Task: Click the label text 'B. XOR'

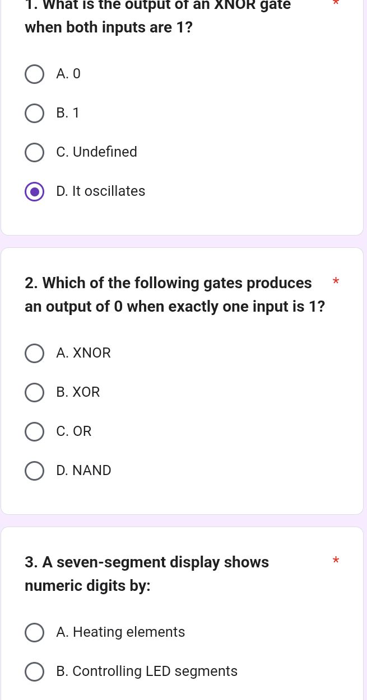Action: coord(78,392)
